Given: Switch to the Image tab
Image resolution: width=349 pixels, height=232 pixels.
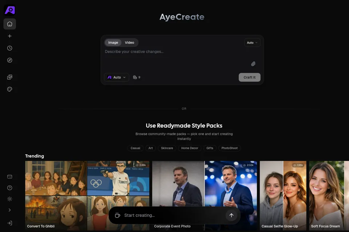Looking at the screenshot, I should tap(113, 43).
